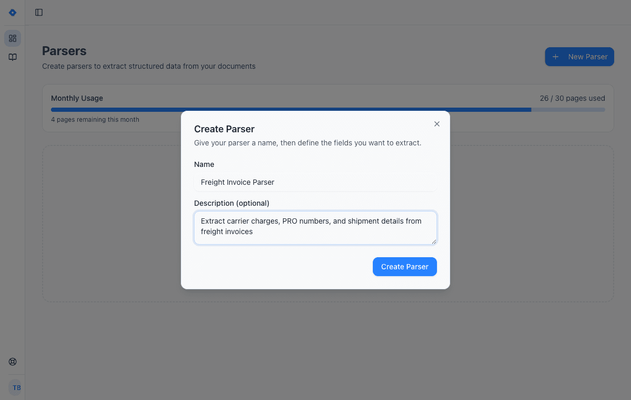Screen dimensions: 631x400
Task: Open support using the life-ring icon
Action: tap(12, 361)
